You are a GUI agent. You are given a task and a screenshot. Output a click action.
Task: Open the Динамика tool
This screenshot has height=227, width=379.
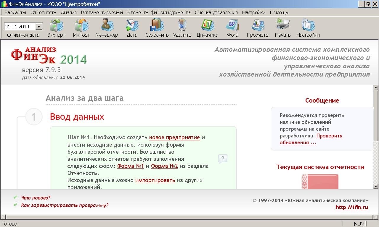coord(207,27)
